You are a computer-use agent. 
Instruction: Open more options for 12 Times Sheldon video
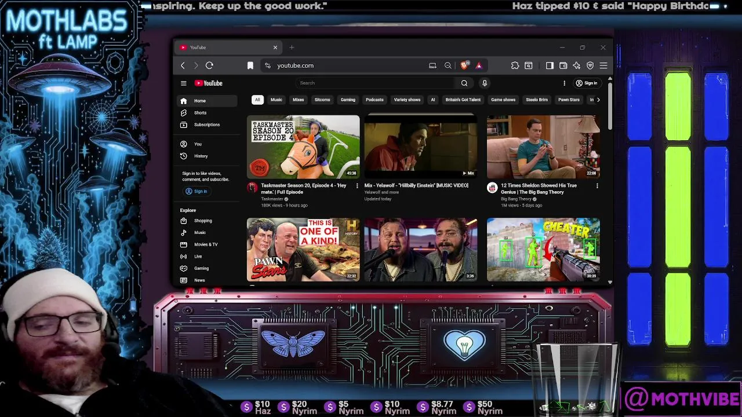(597, 186)
